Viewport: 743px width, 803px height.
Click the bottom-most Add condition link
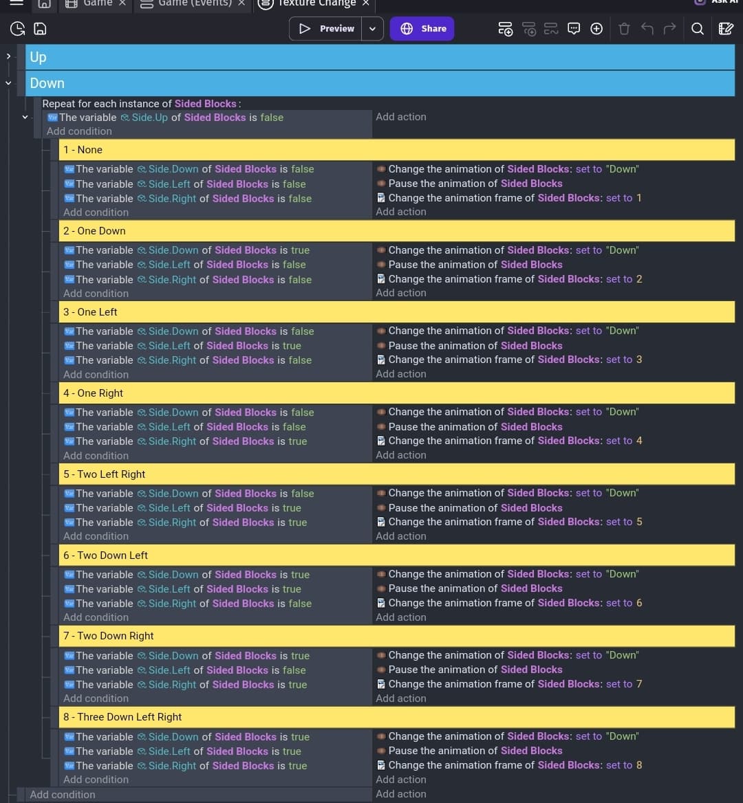(63, 794)
